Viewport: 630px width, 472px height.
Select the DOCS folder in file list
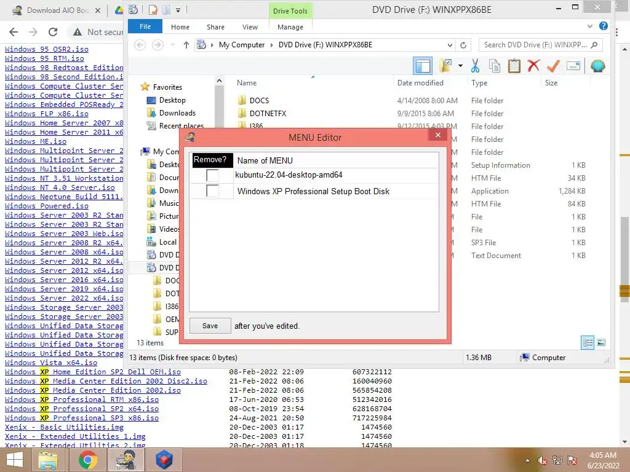259,100
